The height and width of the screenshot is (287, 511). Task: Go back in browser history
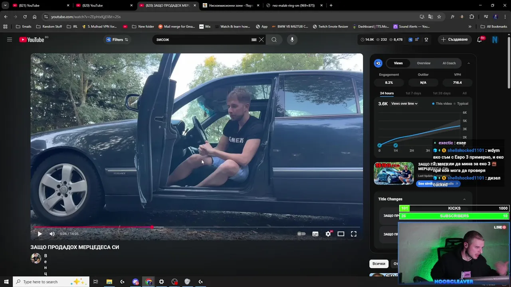tap(6, 17)
